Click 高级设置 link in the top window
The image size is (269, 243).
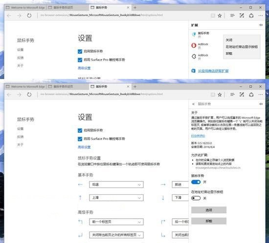click(x=84, y=68)
